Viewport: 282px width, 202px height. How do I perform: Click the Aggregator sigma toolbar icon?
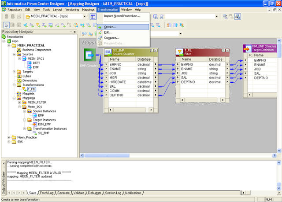pos(44,25)
